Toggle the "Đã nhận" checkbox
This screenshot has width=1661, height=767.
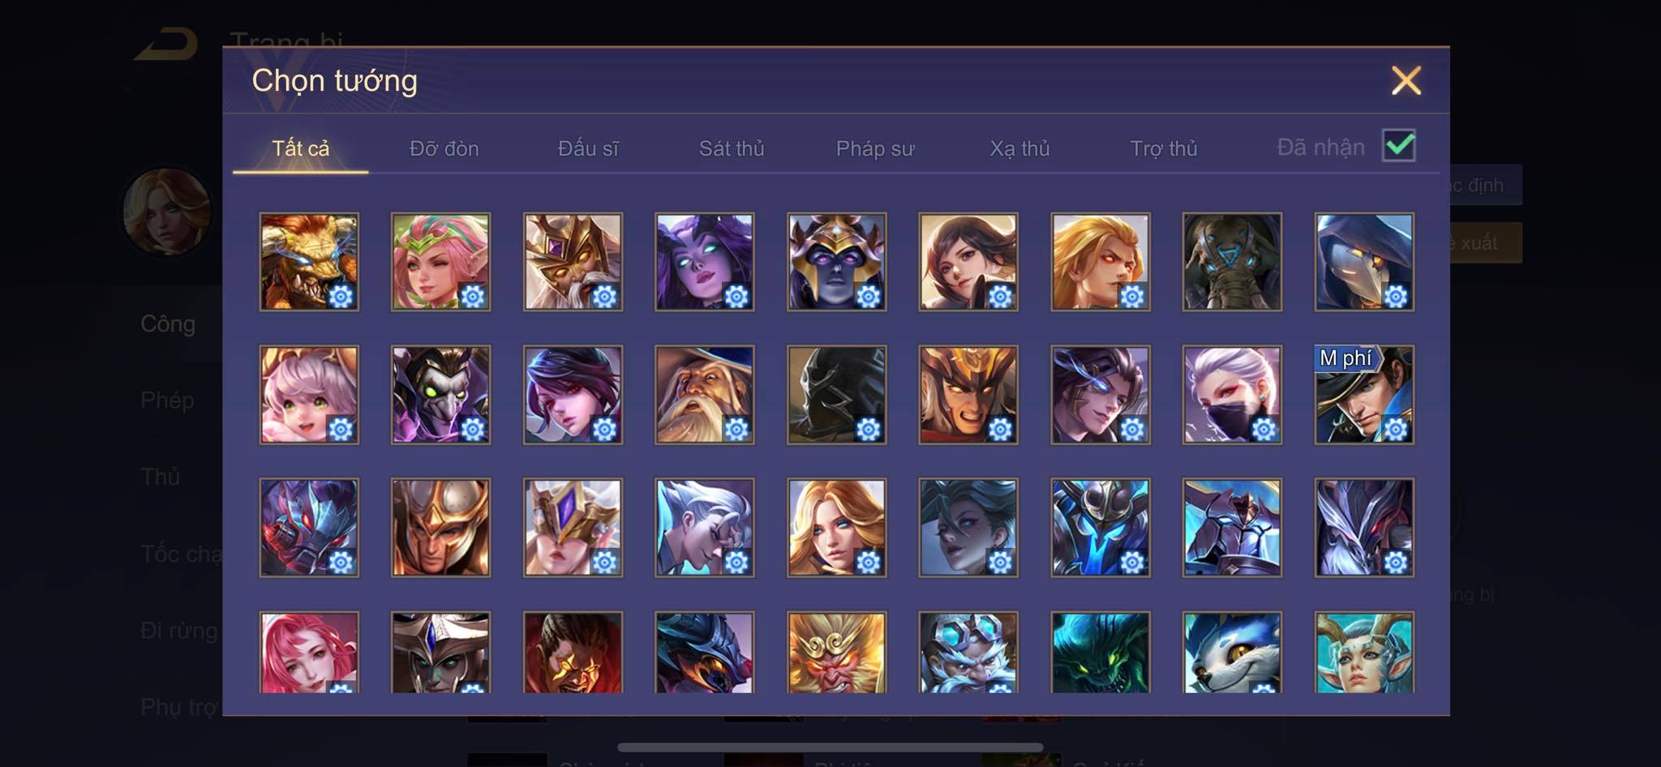(1399, 146)
